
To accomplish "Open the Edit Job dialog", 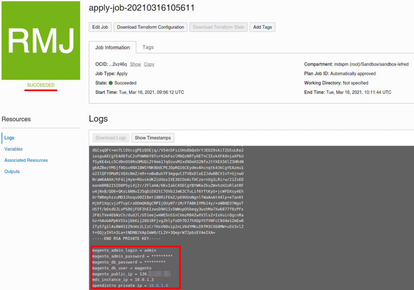I will pos(100,27).
